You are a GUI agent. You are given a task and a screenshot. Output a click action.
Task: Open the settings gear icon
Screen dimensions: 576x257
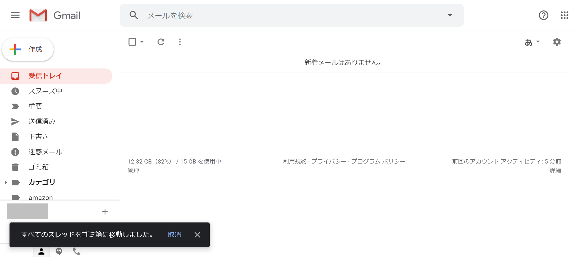(557, 42)
